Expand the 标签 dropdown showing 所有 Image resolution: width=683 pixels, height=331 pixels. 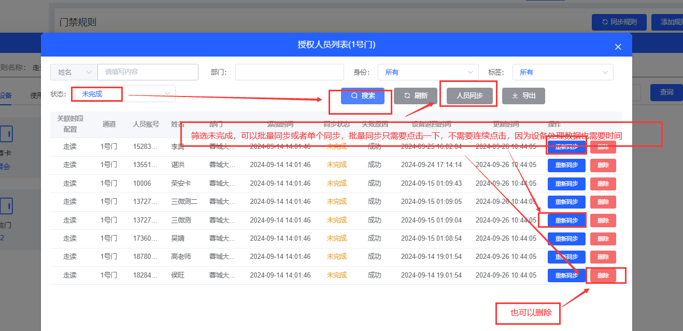click(563, 72)
